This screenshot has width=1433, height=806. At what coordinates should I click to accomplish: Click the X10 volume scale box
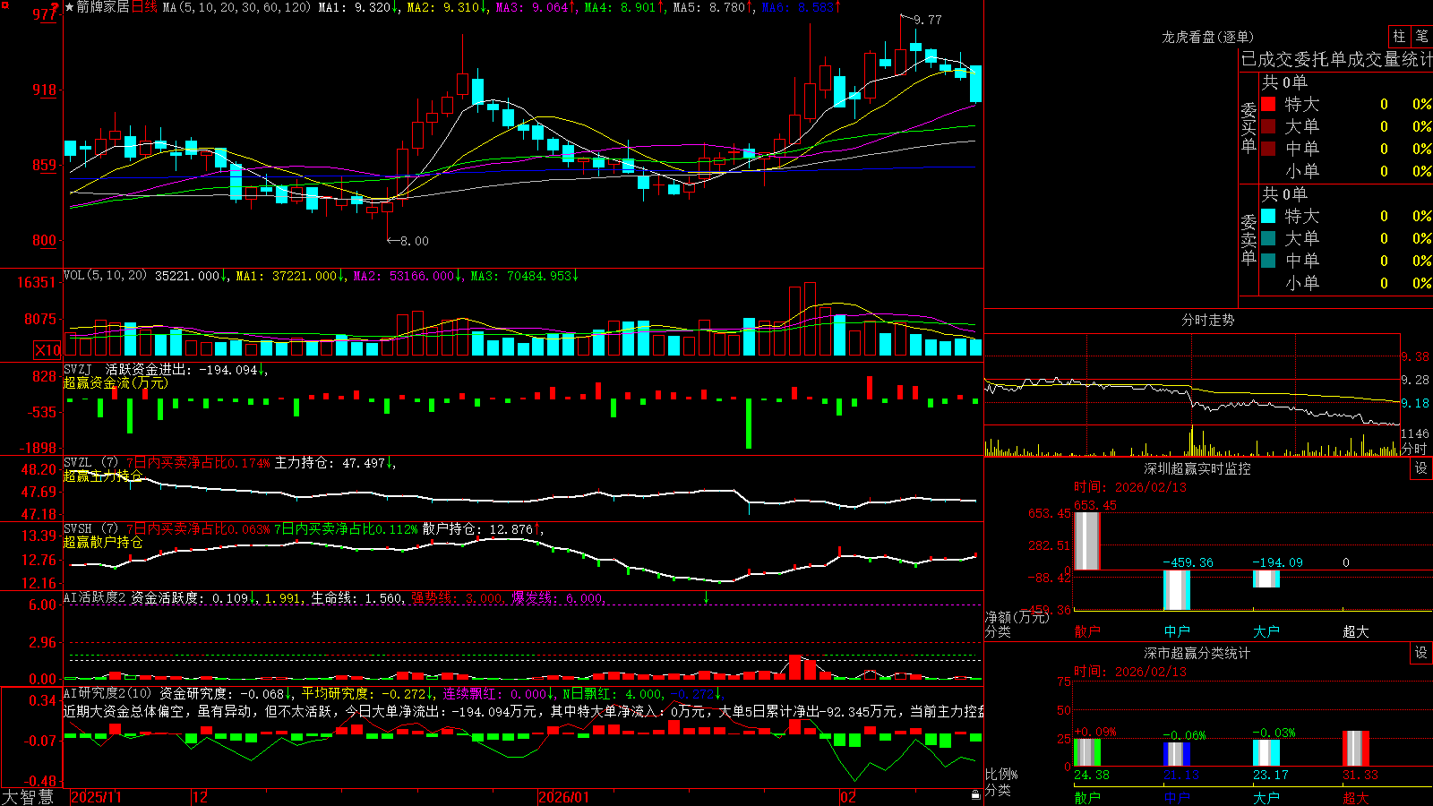pyautogui.click(x=47, y=350)
